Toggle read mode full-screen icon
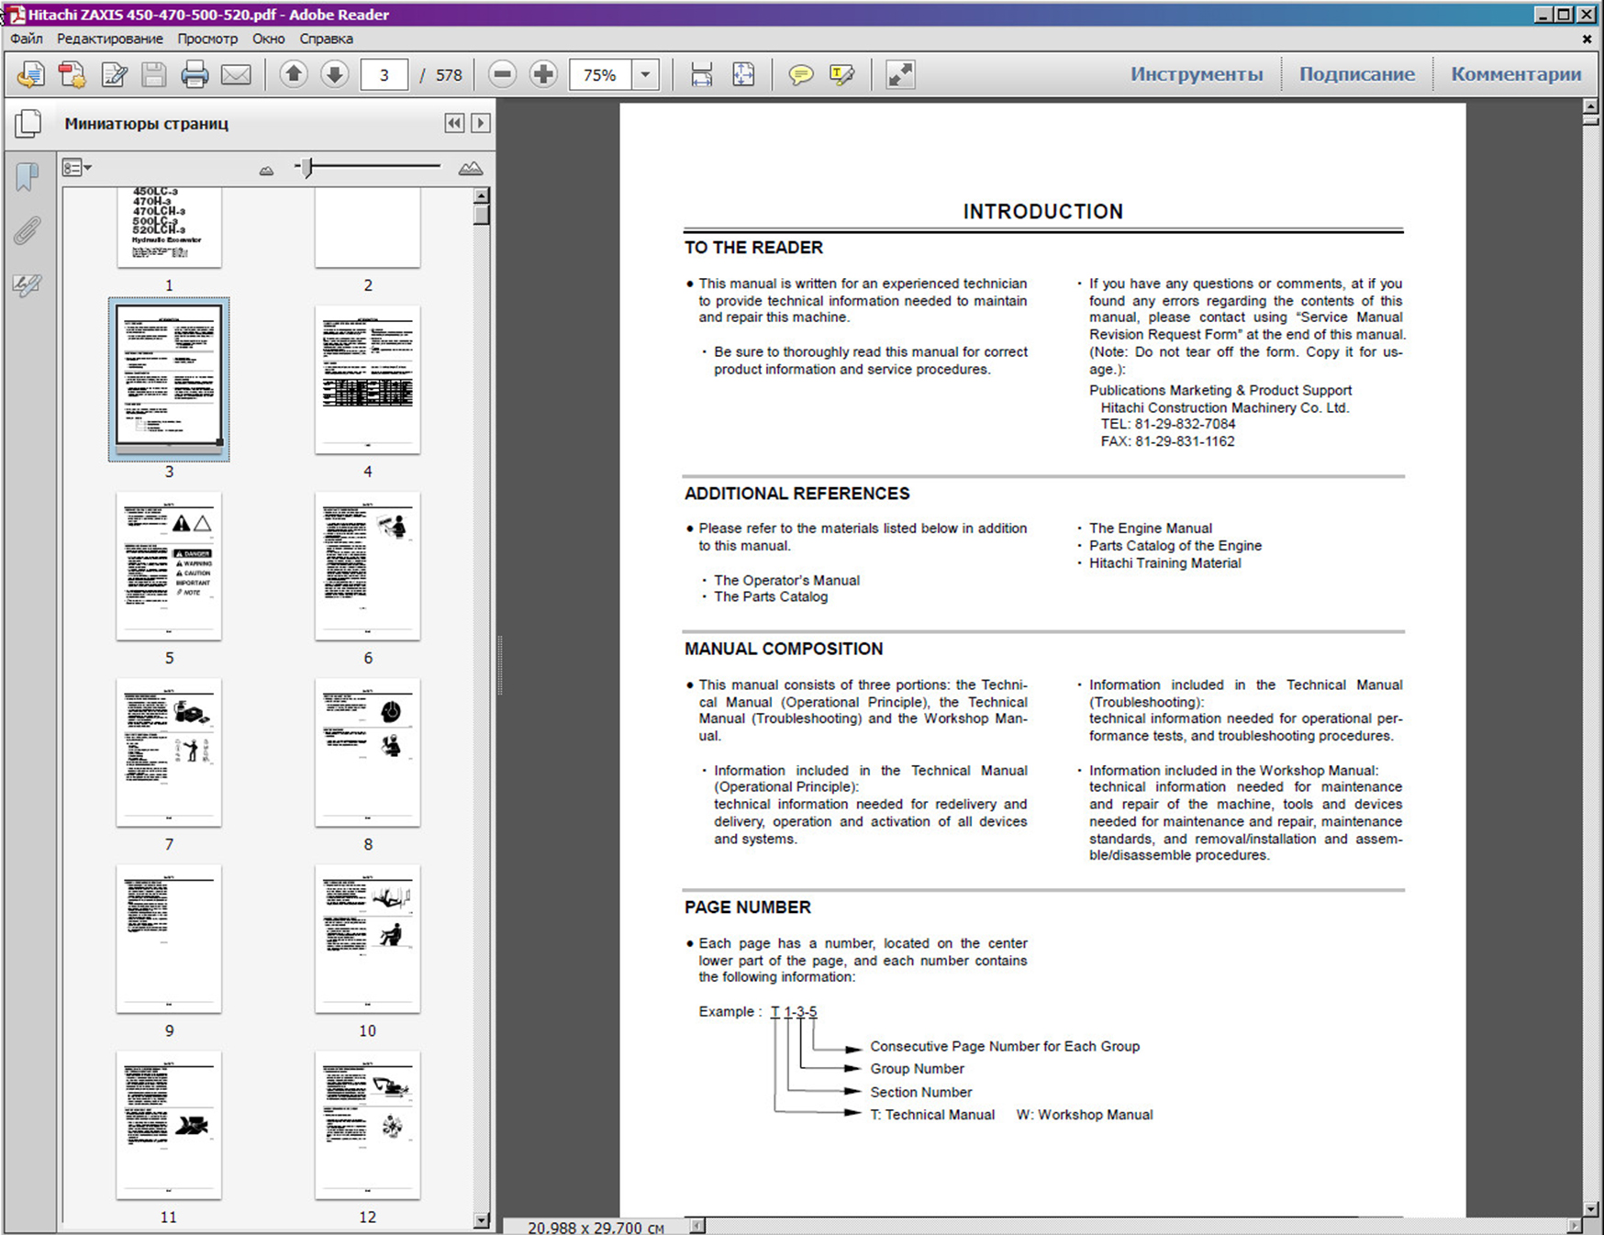This screenshot has height=1235, width=1604. [899, 74]
